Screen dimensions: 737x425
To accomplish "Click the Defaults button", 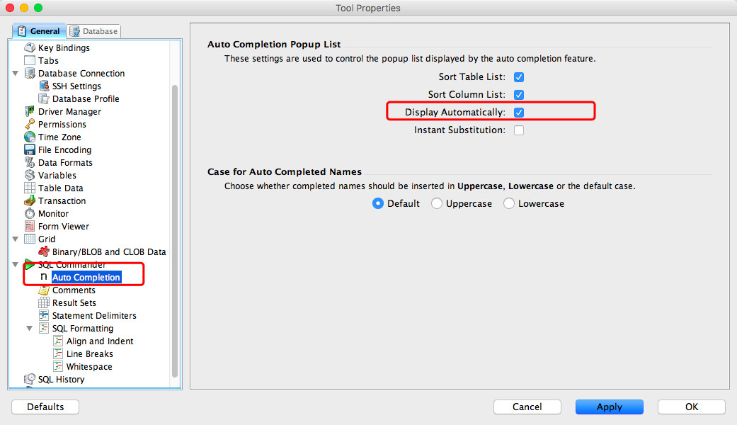I will click(45, 407).
